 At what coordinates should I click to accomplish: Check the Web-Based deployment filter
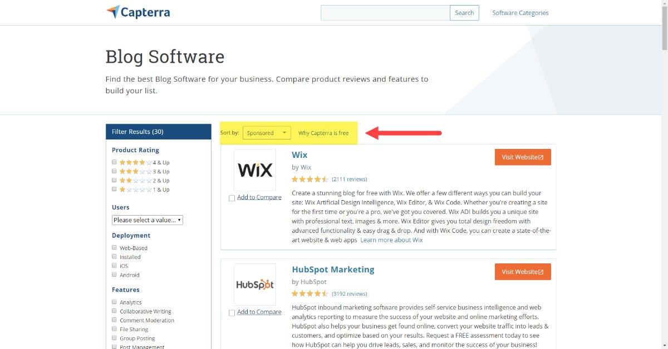(x=114, y=248)
